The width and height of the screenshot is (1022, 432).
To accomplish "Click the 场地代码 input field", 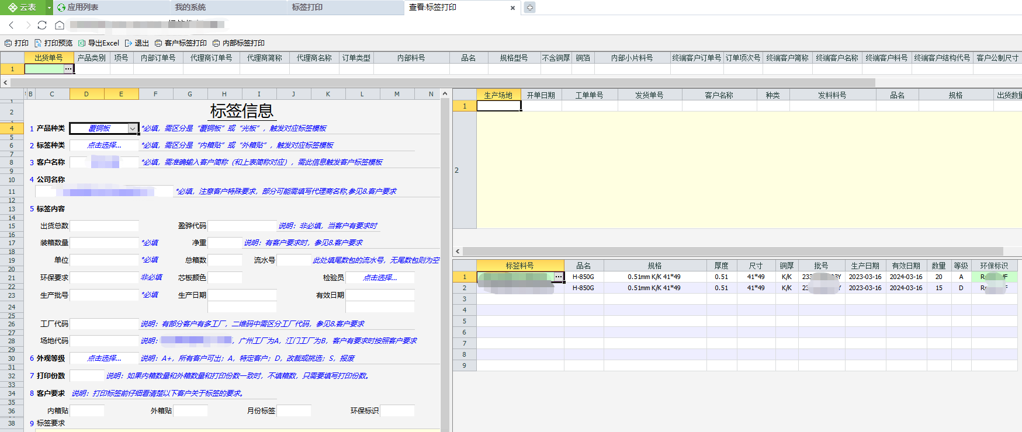I will click(x=104, y=341).
